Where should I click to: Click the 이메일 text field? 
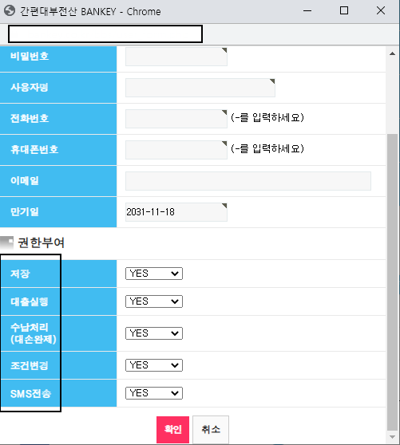point(248,181)
